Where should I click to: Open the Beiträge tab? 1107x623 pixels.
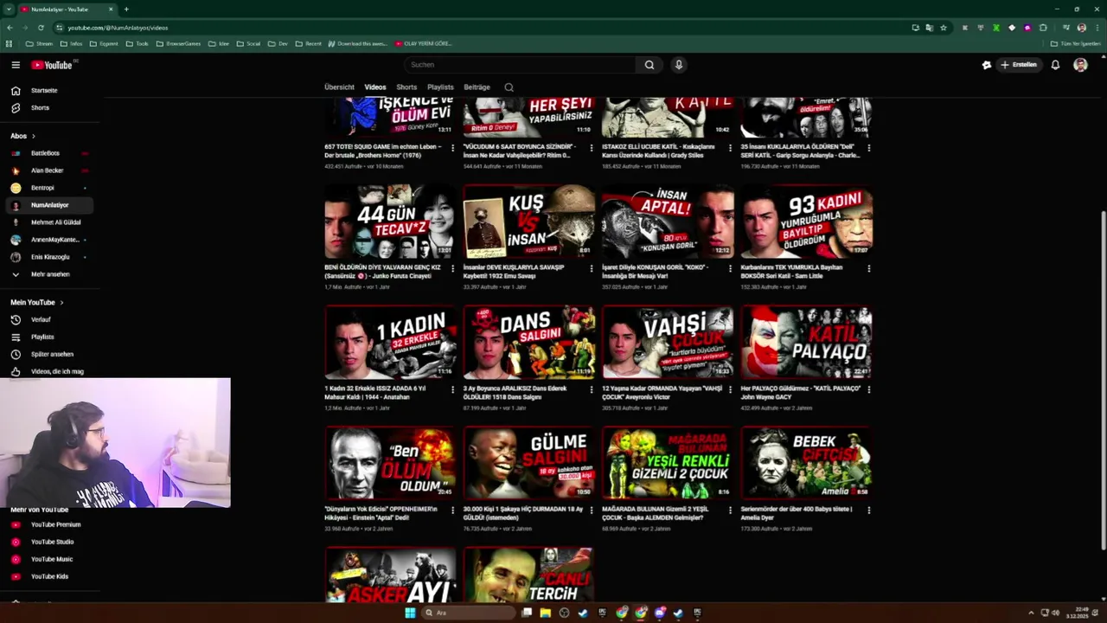click(x=477, y=87)
